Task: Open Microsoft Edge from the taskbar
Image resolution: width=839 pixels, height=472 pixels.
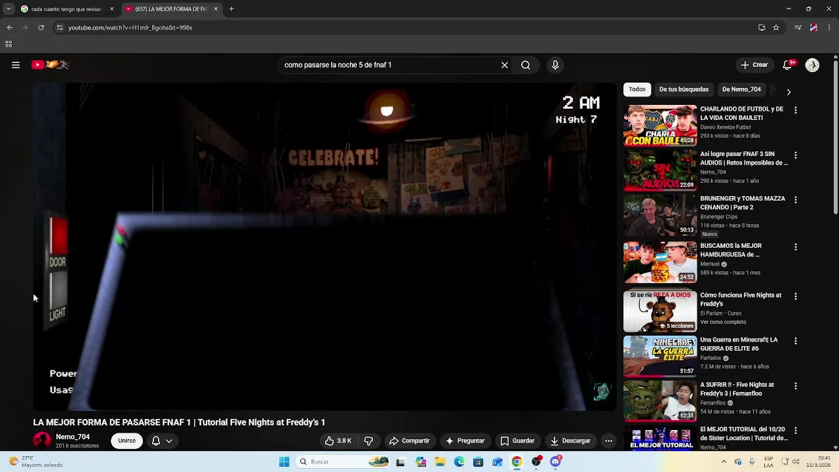Action: pyautogui.click(x=459, y=462)
